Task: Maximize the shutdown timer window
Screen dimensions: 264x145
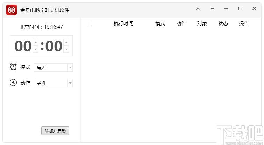Action: (x=240, y=8)
